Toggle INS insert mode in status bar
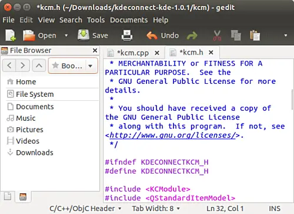 pos(275,209)
